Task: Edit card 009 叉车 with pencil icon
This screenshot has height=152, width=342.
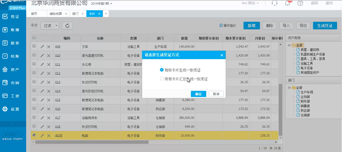Action: coord(42,47)
